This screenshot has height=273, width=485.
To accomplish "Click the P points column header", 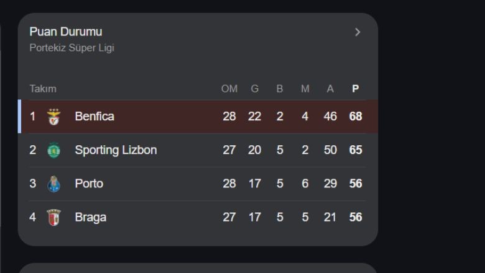I will click(356, 89).
